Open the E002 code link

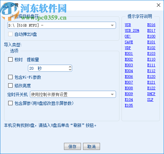coord(129,59)
